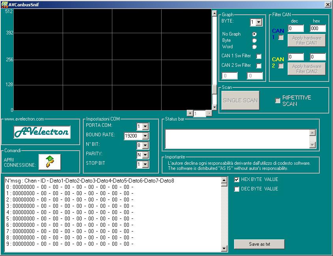Open the PORTA COM dropdown
The width and height of the screenshot is (333, 256).
pyautogui.click(x=145, y=126)
